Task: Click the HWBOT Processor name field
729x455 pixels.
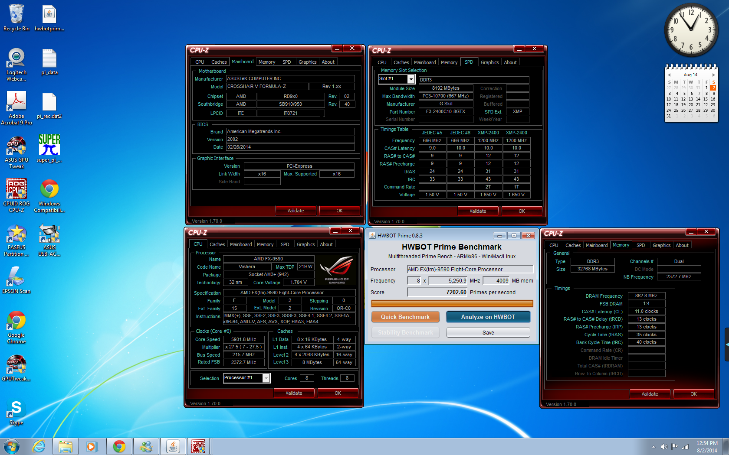Action: pos(470,269)
